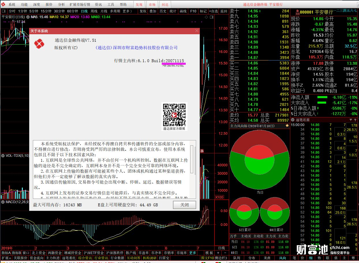The image size is (359, 263).
Task: Click the R300 margin badge beside 000001
Action: click(x=297, y=12)
